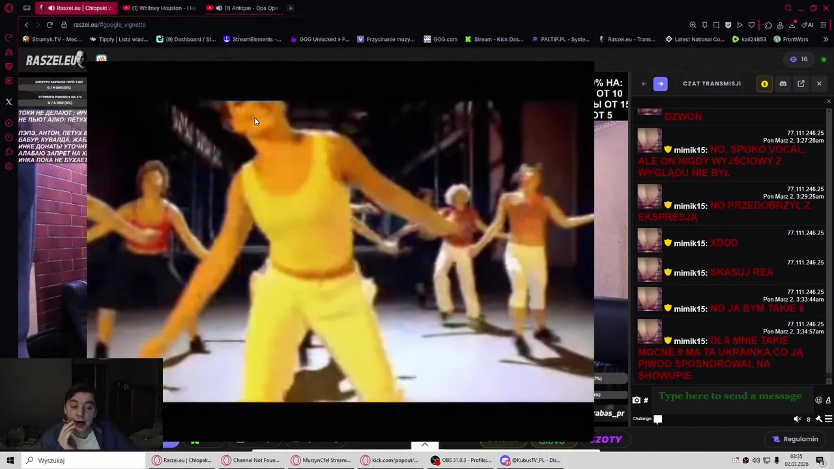Expand the panel with the up chevron
Viewport: 834px width, 469px height.
425,445
